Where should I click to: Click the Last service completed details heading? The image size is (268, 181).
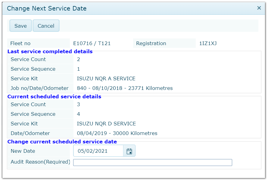[x=50, y=51]
